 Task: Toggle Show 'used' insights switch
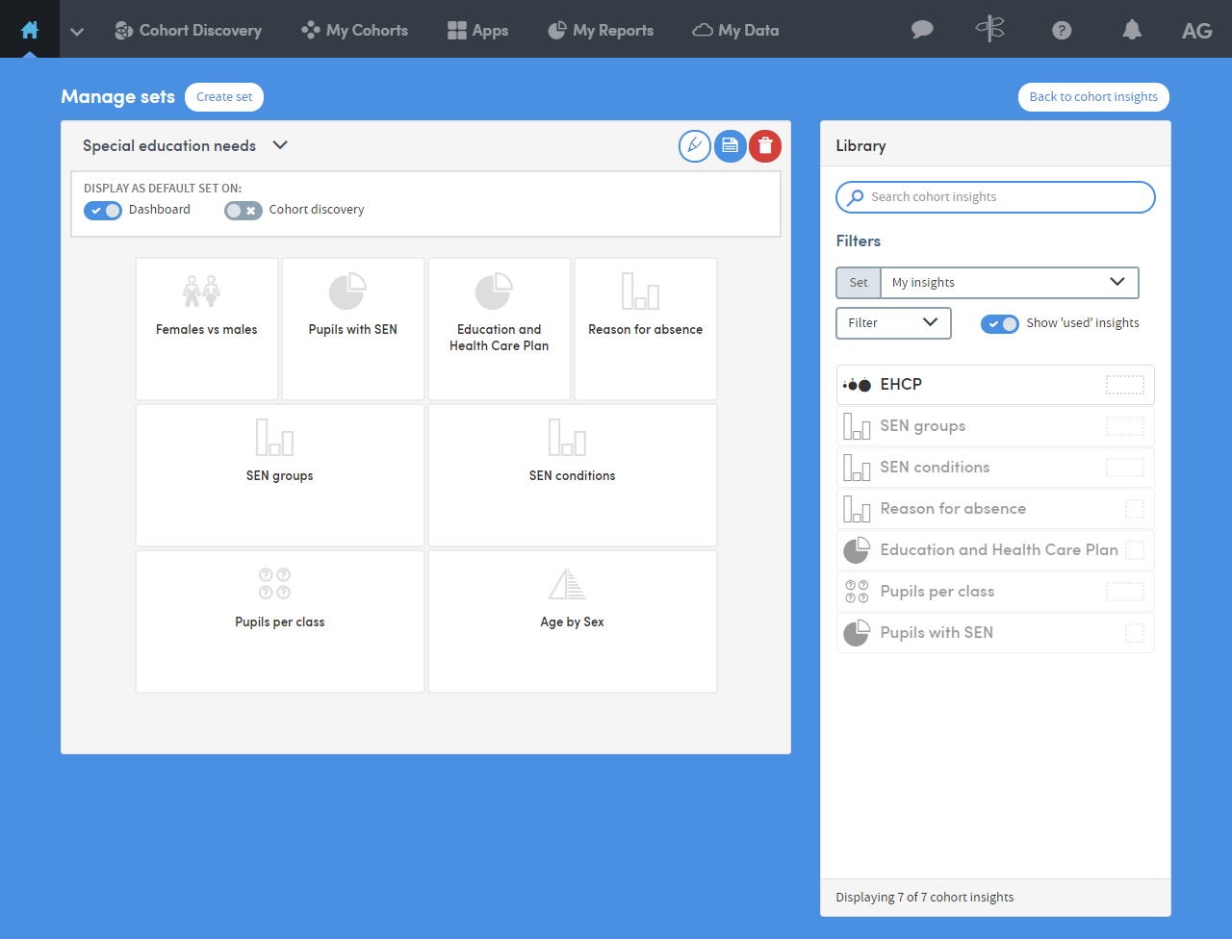click(x=1000, y=324)
